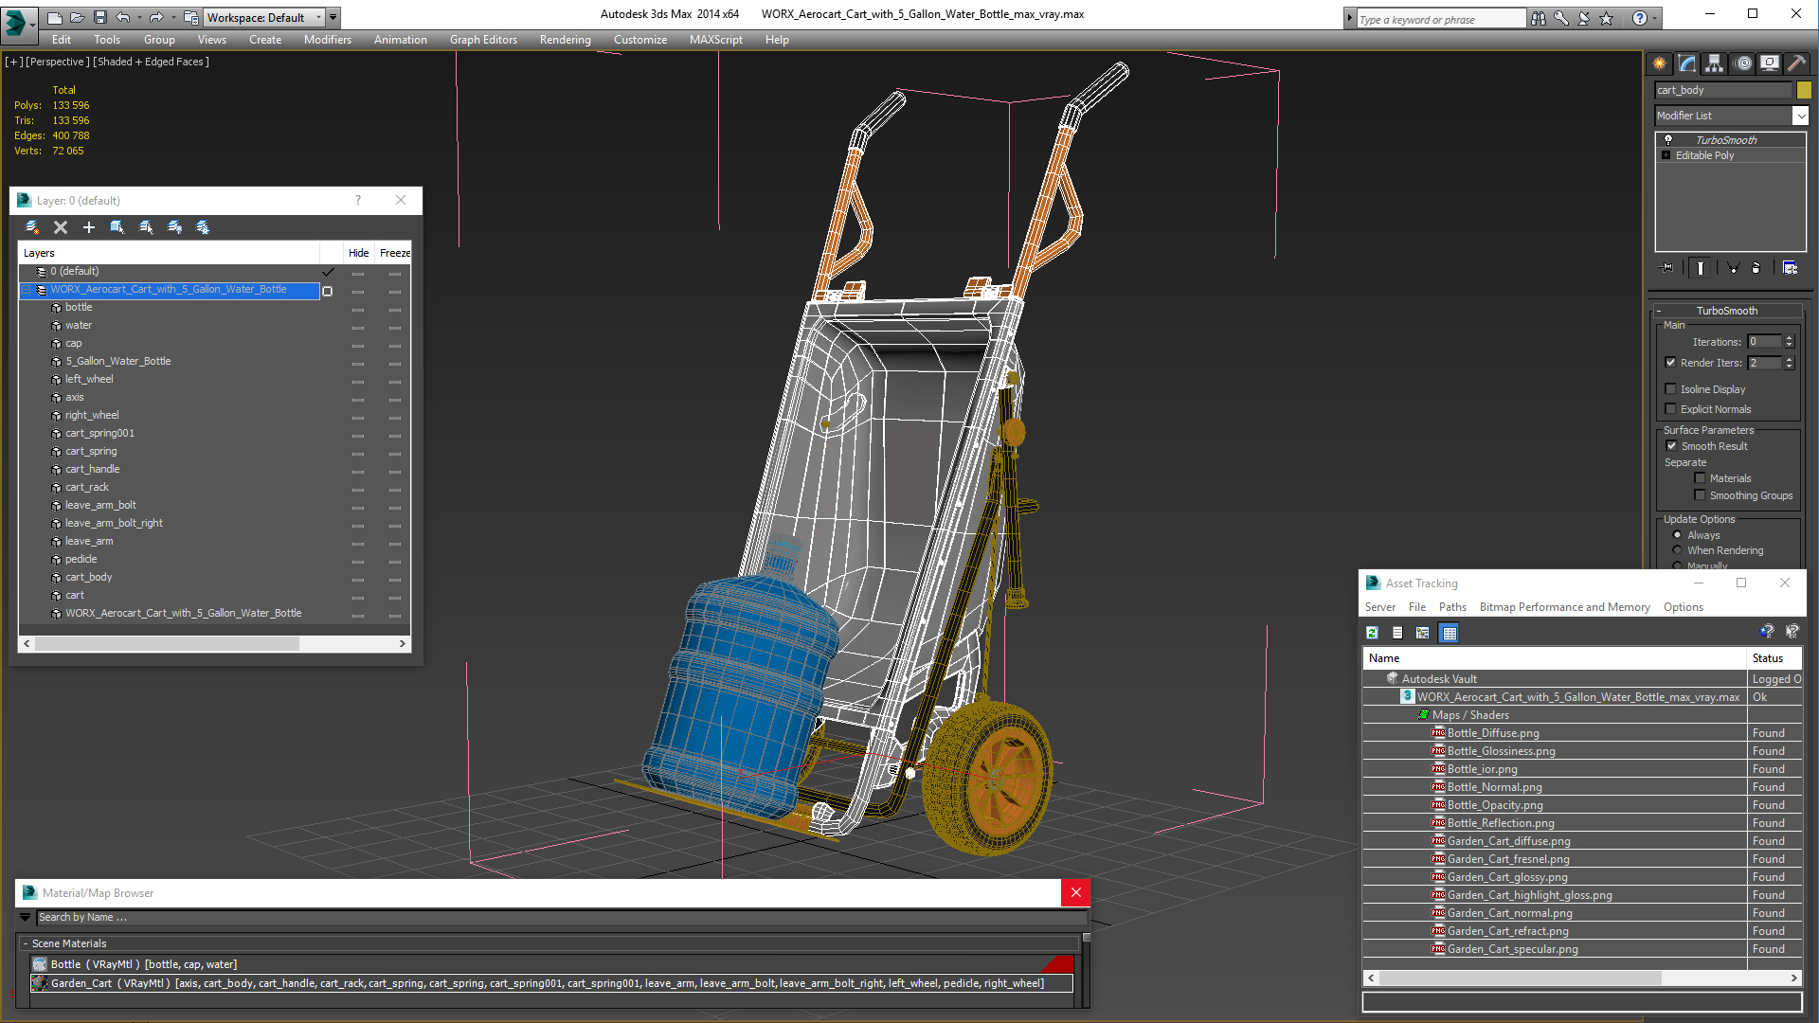The height and width of the screenshot is (1023, 1819).
Task: Click the Shaded + Edged Faces viewport label
Action: point(151,62)
